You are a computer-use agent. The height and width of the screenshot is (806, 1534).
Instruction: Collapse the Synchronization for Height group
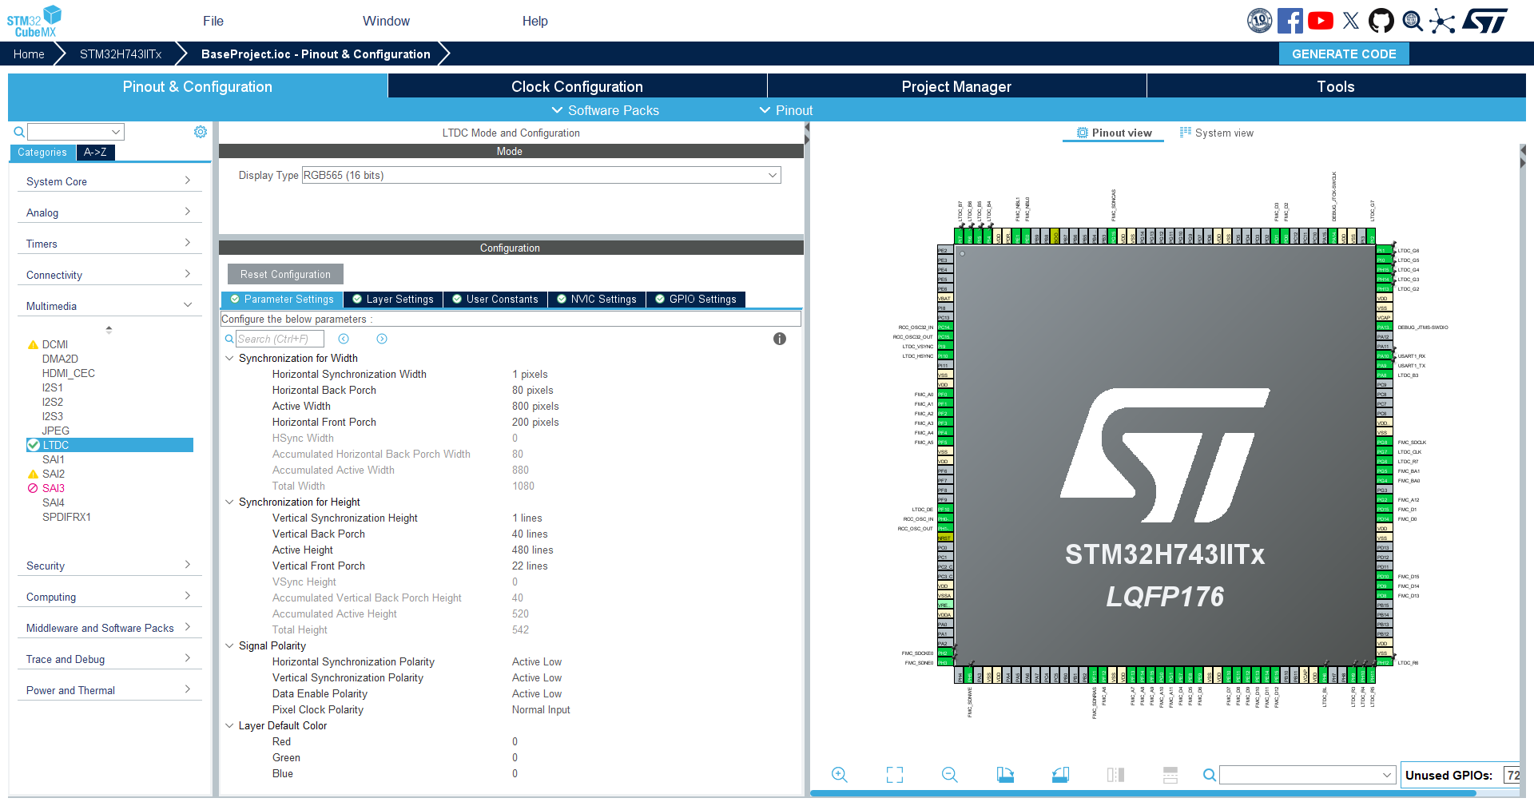[229, 502]
